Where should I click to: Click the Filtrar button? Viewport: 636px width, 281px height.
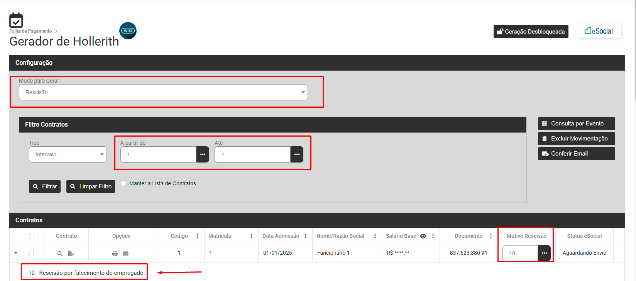coord(45,186)
